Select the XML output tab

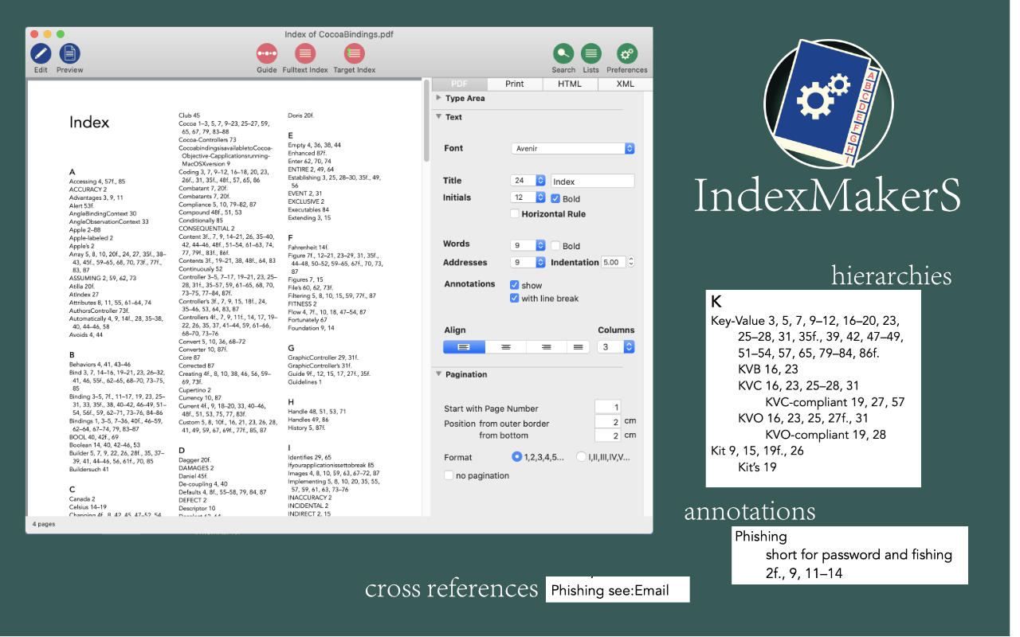click(625, 84)
